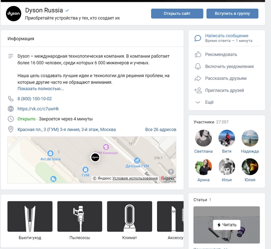Click the Бьюти-уход label

30,238
